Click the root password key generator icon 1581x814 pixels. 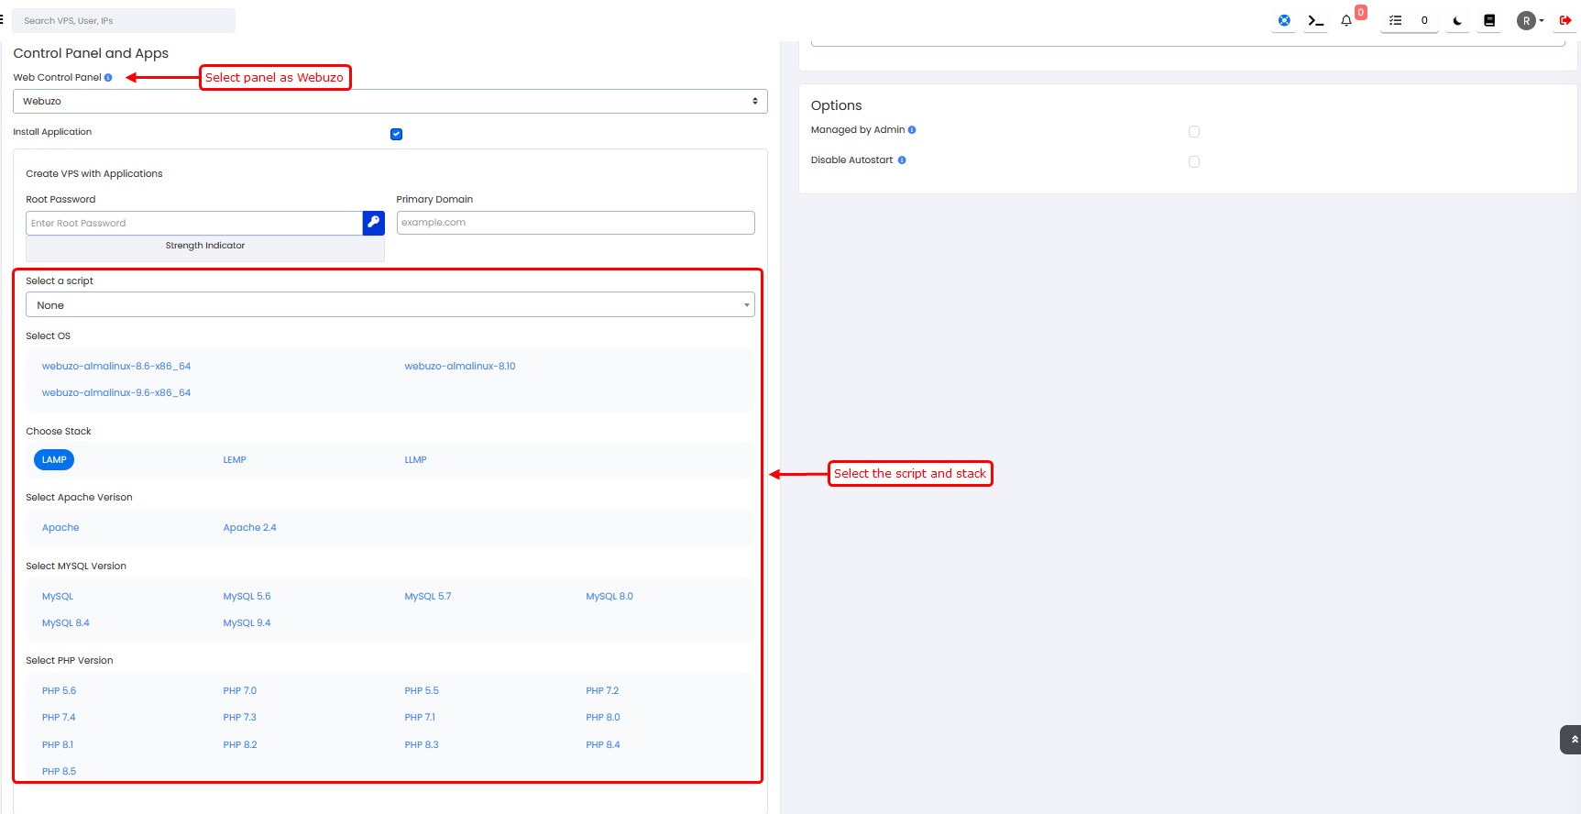pyautogui.click(x=373, y=223)
